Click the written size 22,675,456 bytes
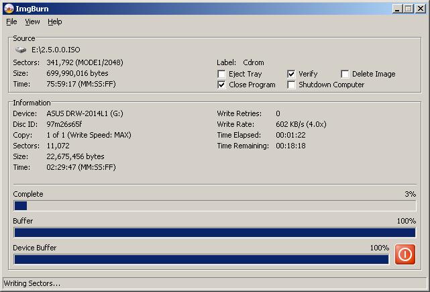This screenshot has height=292, width=430. pyautogui.click(x=75, y=156)
